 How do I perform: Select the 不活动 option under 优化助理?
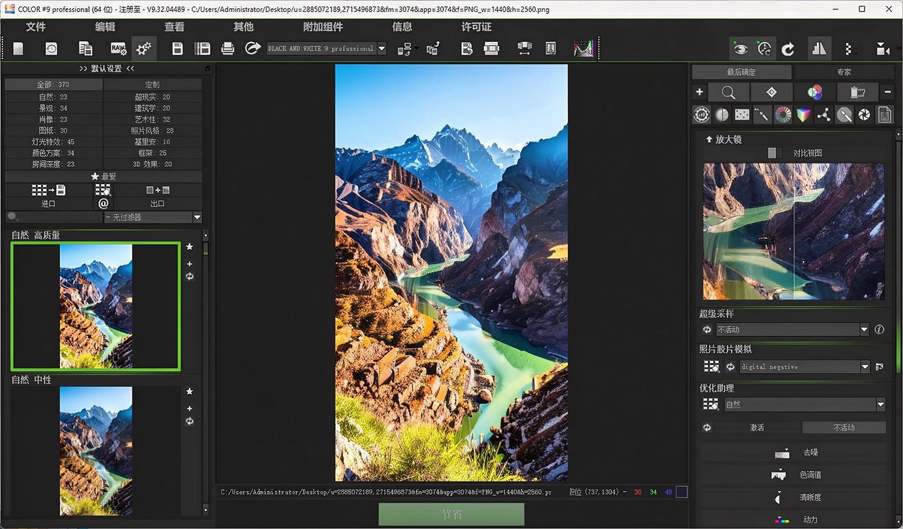(x=843, y=427)
